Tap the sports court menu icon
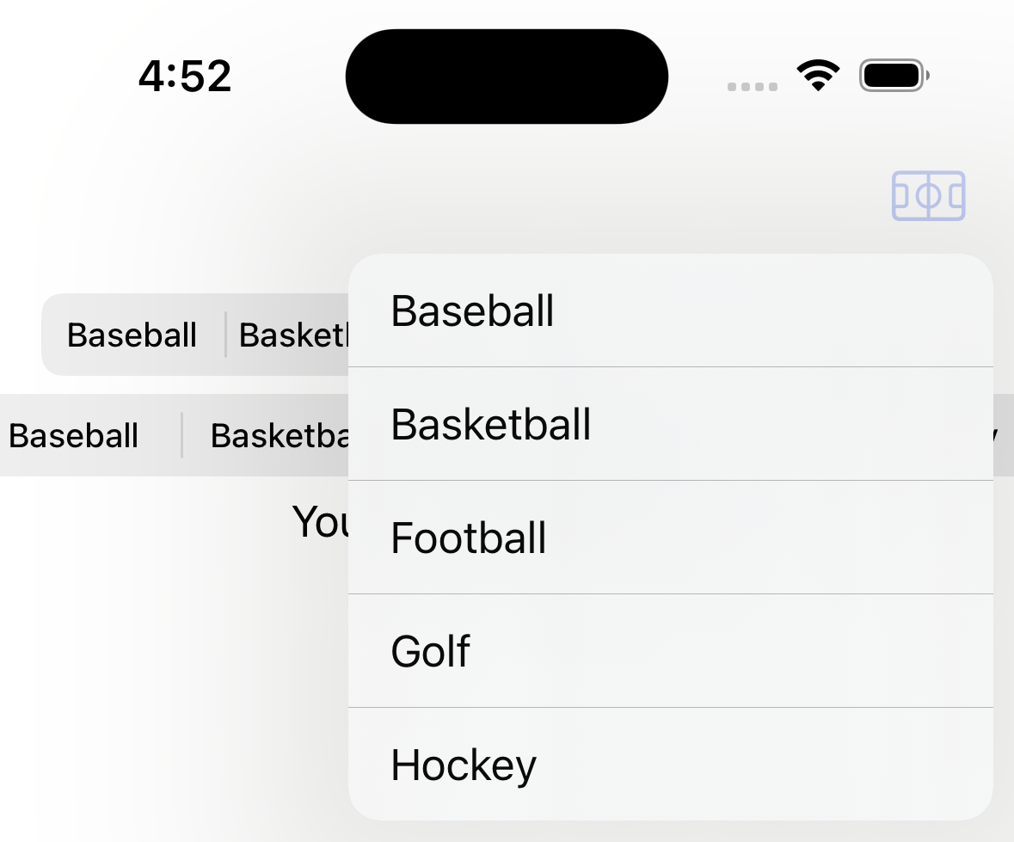 pyautogui.click(x=928, y=196)
